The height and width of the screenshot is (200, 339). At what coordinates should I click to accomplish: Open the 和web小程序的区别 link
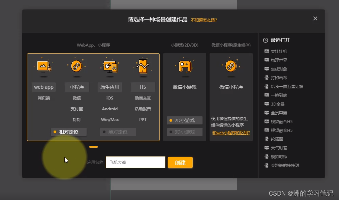tap(231, 133)
